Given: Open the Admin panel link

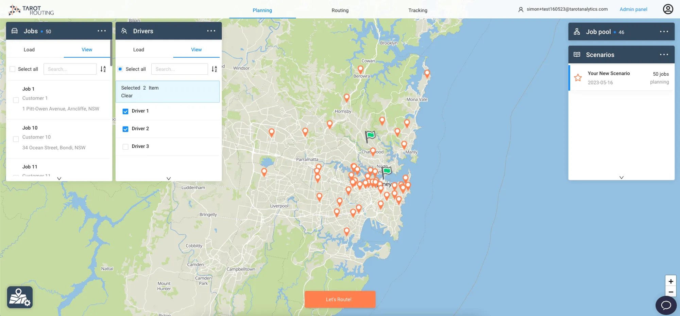Looking at the screenshot, I should click(633, 9).
